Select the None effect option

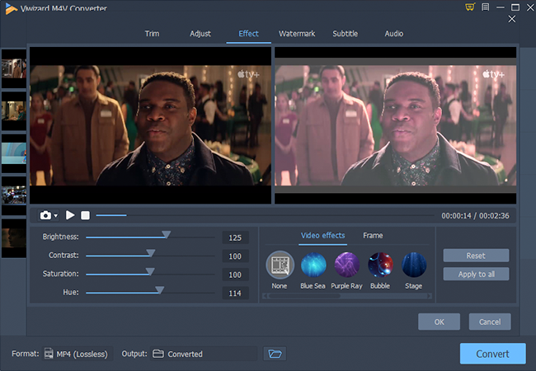(x=280, y=265)
